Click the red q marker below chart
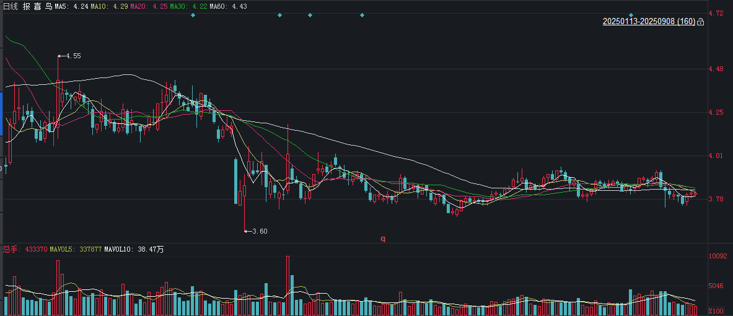Image resolution: width=733 pixels, height=316 pixels. [x=383, y=239]
